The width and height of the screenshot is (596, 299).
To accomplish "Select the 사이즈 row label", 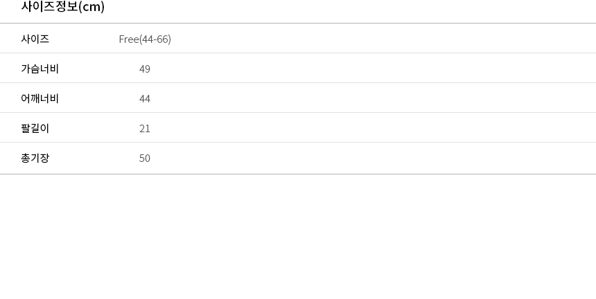I will pos(35,39).
